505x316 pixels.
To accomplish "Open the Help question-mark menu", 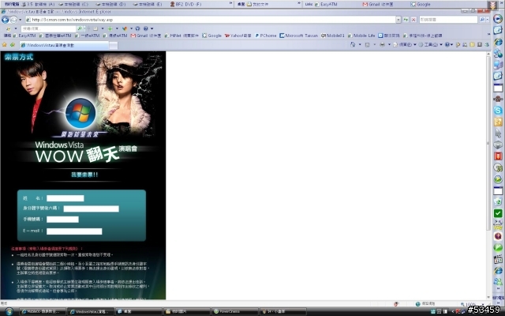I will pos(449,44).
